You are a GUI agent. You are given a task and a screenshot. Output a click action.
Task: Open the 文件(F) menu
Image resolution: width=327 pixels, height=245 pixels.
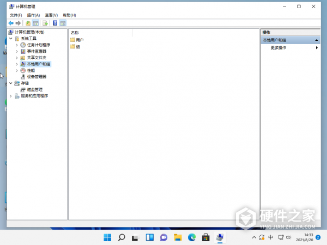coord(16,15)
